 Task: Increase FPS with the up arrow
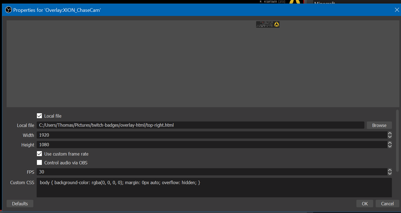(x=390, y=170)
